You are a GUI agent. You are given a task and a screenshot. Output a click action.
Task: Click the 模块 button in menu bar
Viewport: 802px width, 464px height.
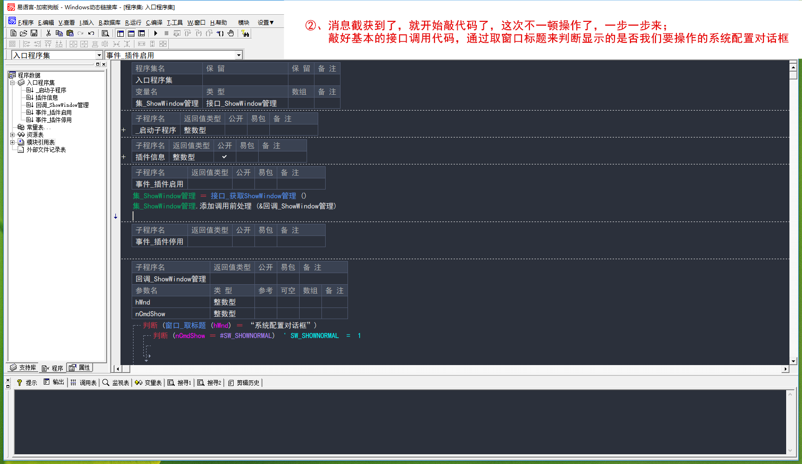tap(244, 22)
